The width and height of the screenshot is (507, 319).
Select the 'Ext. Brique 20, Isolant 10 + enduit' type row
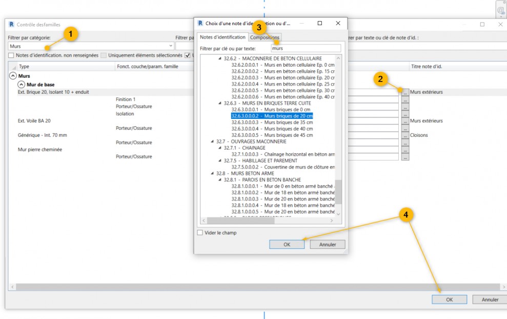pyautogui.click(x=53, y=92)
